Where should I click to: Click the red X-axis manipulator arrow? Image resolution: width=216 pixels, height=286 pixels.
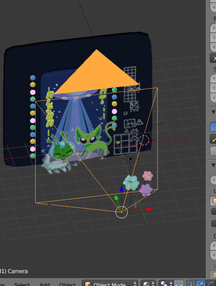pos(150,209)
